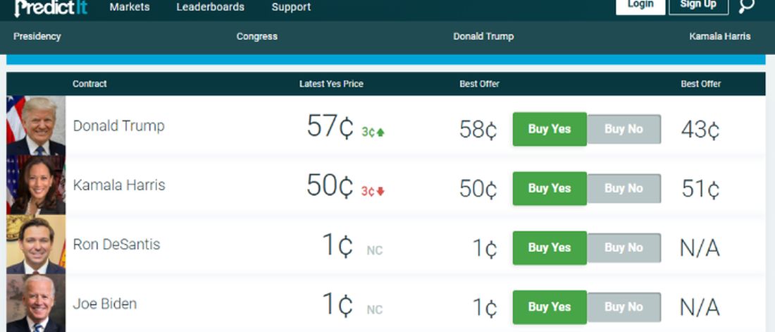The height and width of the screenshot is (332, 775).
Task: Click Trump's 58¢ best yes offer
Action: tap(478, 130)
